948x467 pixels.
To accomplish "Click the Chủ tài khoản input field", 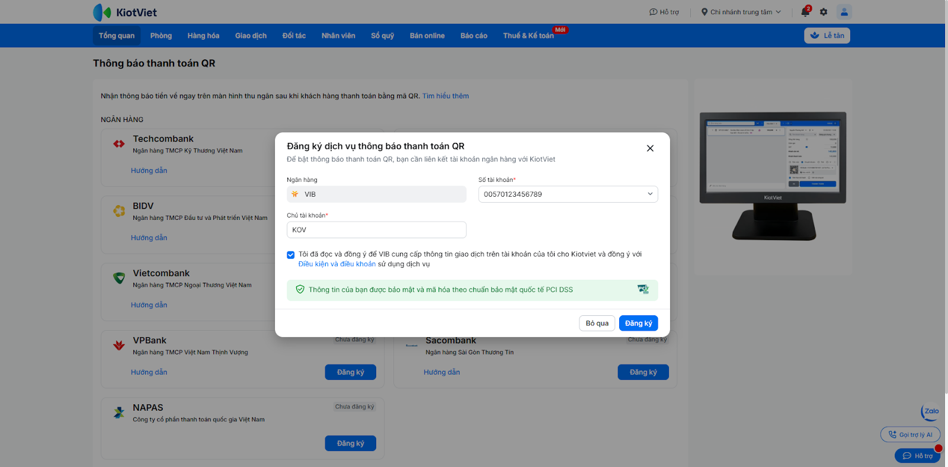I will click(377, 230).
